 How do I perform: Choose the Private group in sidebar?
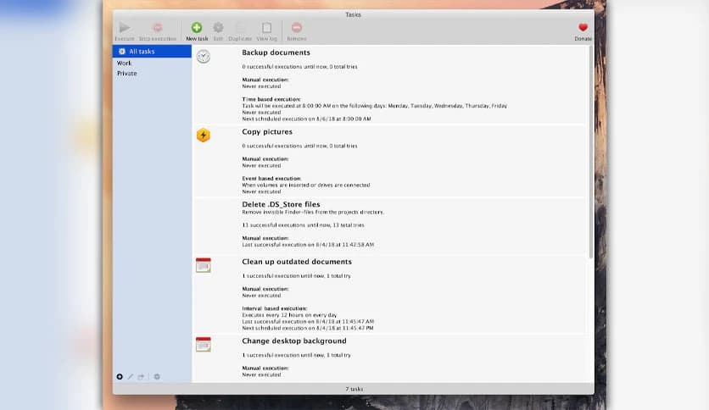coord(127,74)
